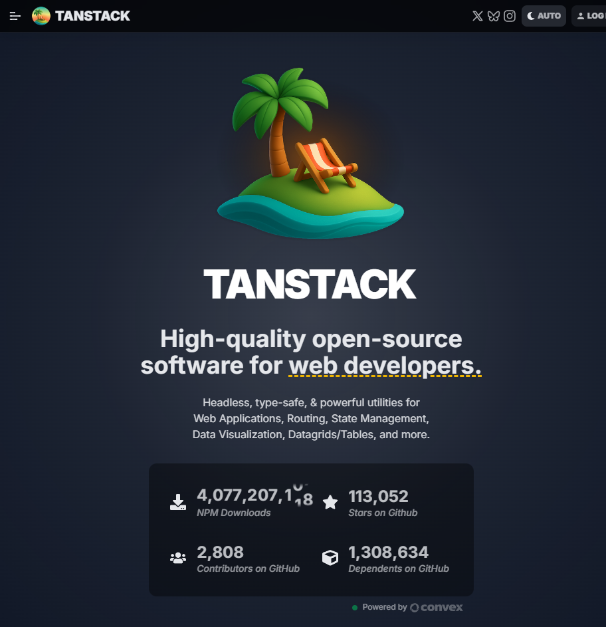
Task: Go home via TANSTACK header text
Action: [x=92, y=16]
